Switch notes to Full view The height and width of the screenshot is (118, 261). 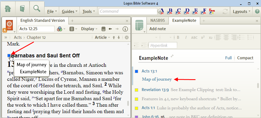pyautogui.click(x=228, y=58)
